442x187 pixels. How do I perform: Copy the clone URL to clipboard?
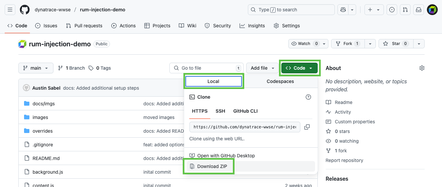307,127
